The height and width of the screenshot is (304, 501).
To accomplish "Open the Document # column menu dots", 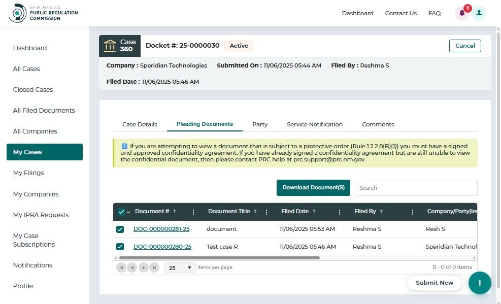I will [x=193, y=212].
